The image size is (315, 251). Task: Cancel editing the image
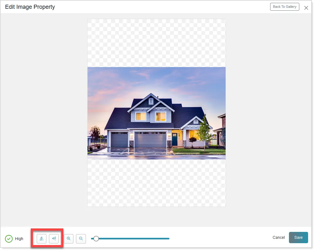click(279, 238)
